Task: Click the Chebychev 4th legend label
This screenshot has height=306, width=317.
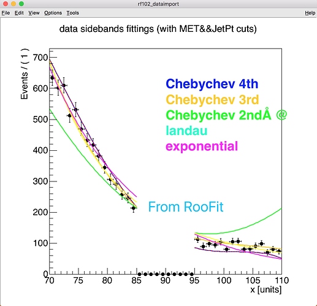Action: point(212,84)
